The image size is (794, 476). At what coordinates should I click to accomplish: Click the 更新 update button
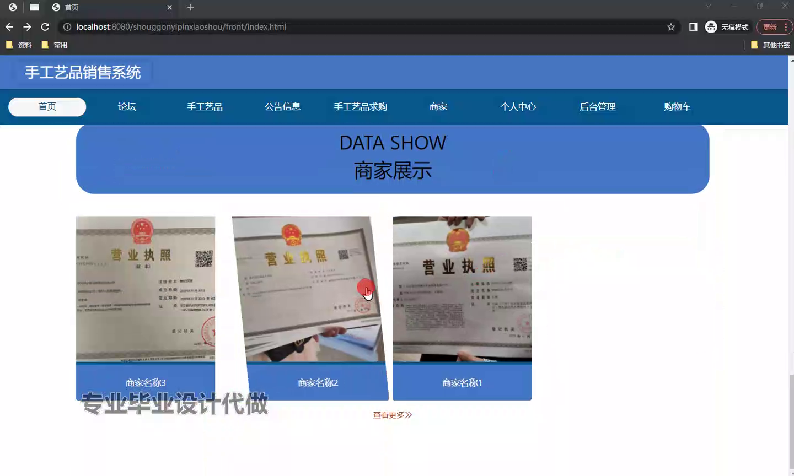pyautogui.click(x=770, y=27)
